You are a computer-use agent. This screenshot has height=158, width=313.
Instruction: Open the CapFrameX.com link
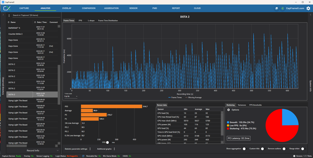[295, 8]
